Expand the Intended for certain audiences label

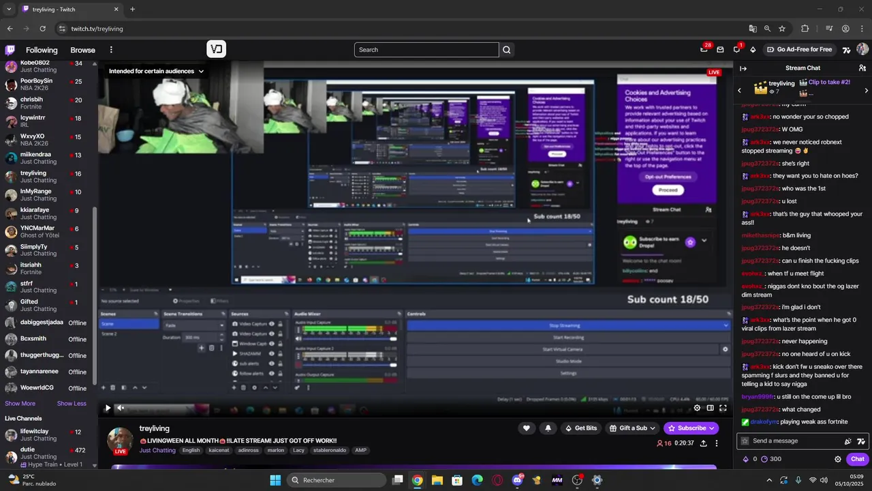click(156, 71)
